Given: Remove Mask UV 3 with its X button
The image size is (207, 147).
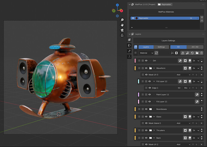Looking at the screenshot, I should tap(202, 75).
